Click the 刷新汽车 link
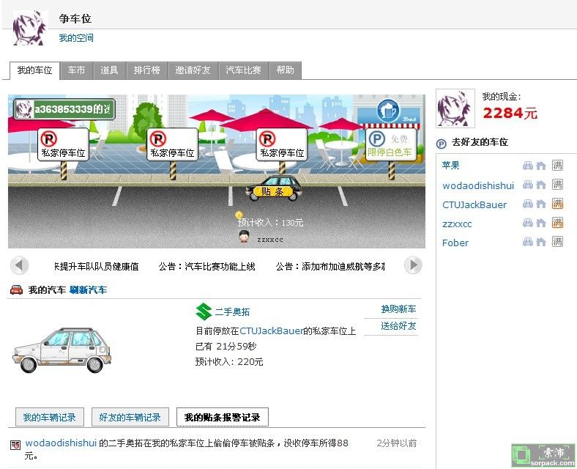The height and width of the screenshot is (469, 577). pyautogui.click(x=88, y=290)
